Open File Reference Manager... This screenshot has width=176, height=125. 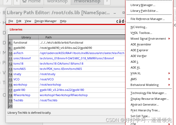pos(148,19)
